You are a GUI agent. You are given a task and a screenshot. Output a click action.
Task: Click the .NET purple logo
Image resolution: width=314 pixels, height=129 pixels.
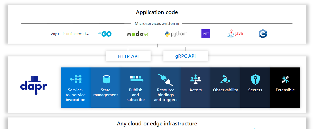pyautogui.click(x=206, y=34)
